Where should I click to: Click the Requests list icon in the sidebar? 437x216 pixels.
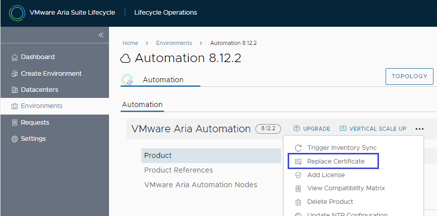pyautogui.click(x=14, y=123)
